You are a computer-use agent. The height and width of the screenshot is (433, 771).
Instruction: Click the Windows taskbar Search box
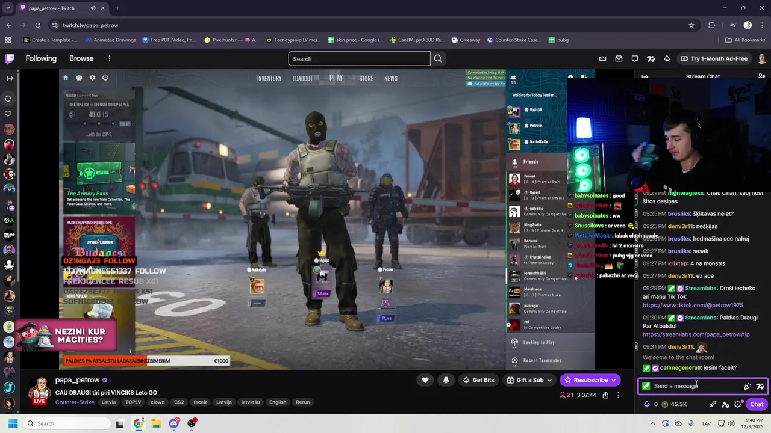(x=66, y=423)
